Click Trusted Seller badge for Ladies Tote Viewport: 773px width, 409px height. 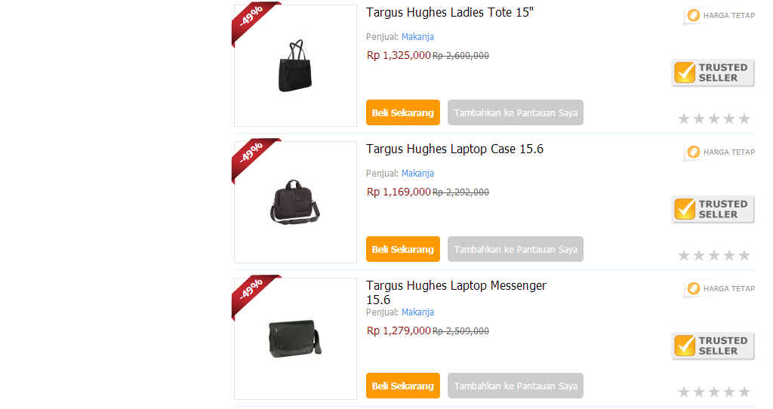click(x=713, y=73)
